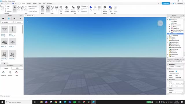Screen dimensions: 185x104
Task: Open Material Manager
Action: click(x=67, y=9)
